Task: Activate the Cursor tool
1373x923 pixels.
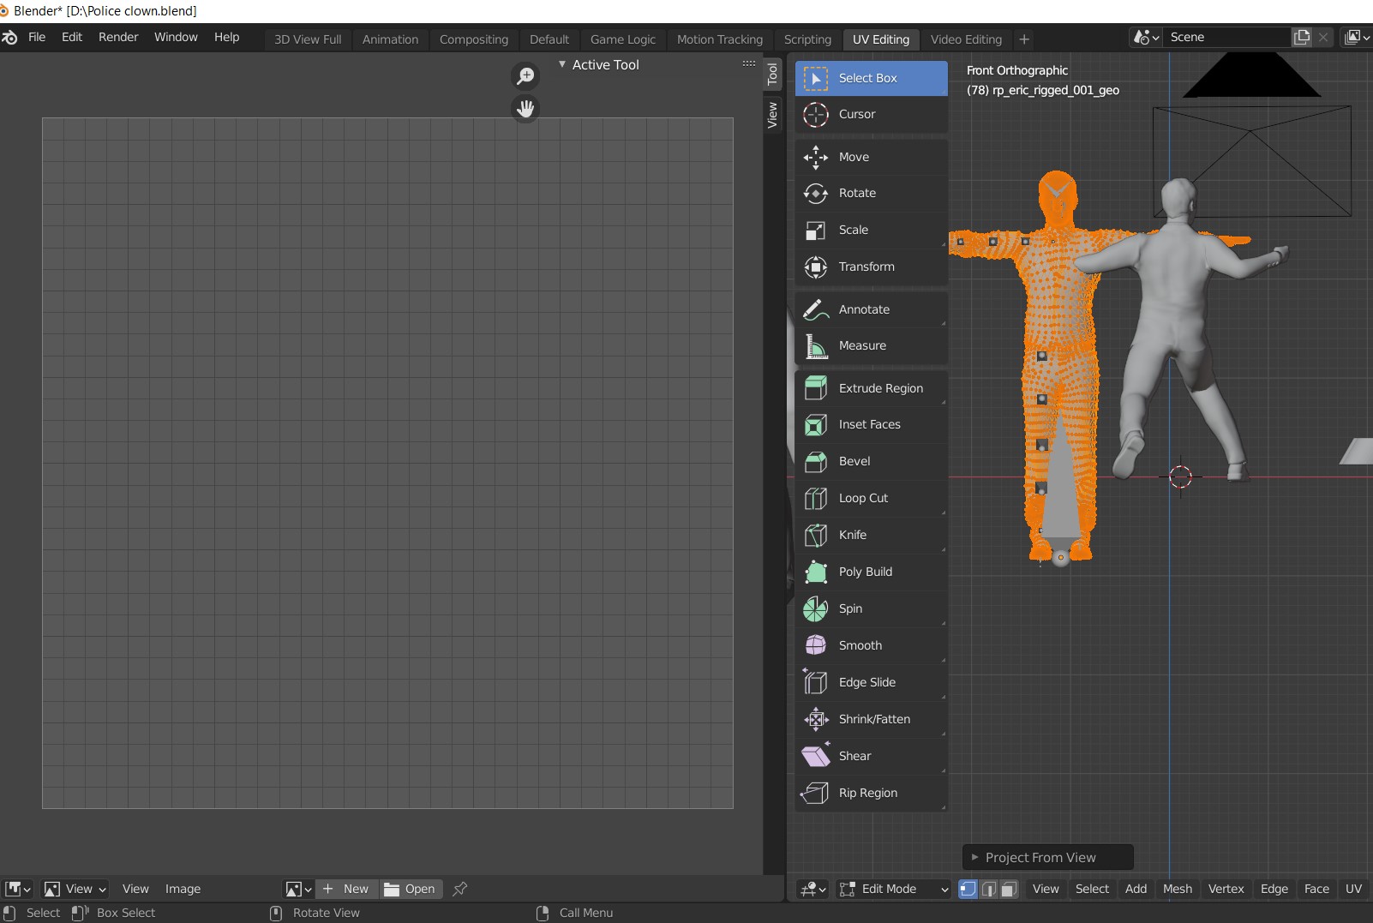Action: (871, 114)
